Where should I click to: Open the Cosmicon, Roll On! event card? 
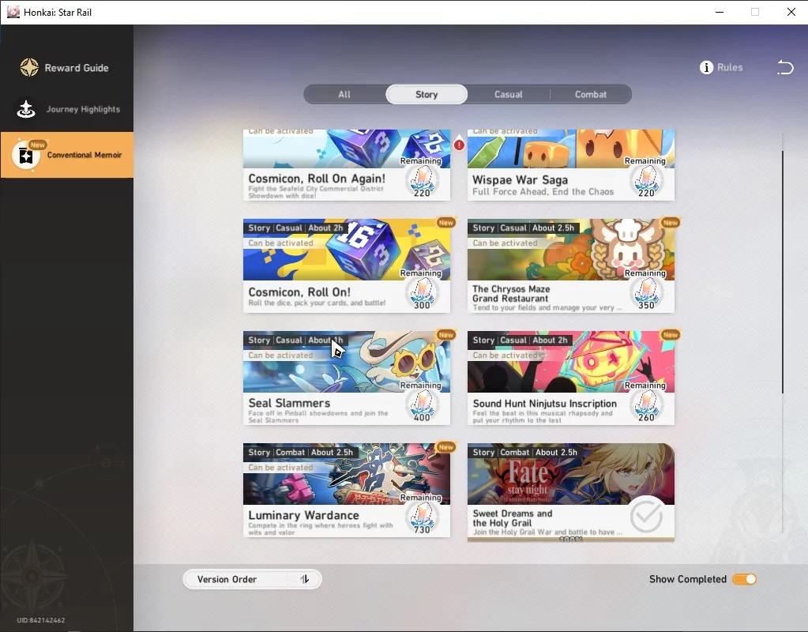[346, 265]
